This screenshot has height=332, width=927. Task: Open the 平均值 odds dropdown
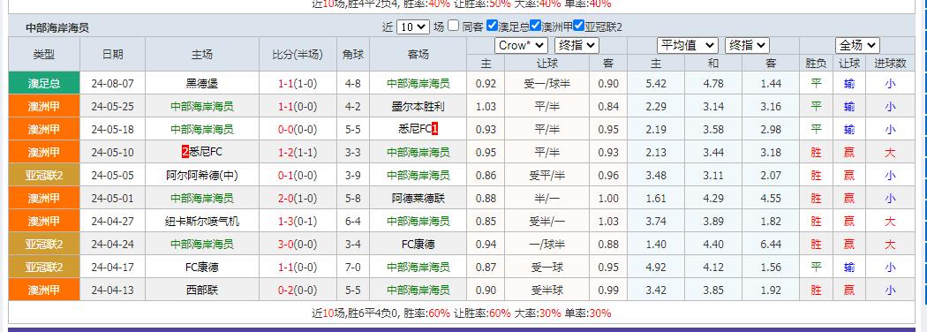point(688,46)
